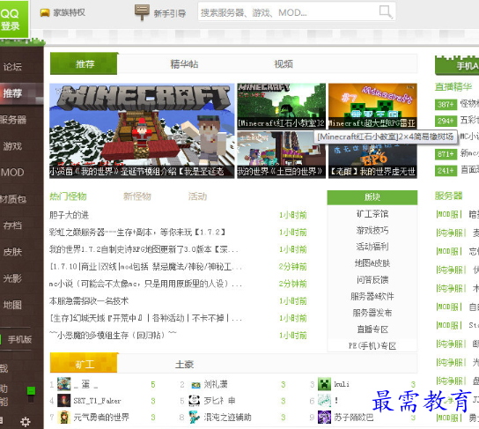Select the green 推荐 tab above the thumbnails
This screenshot has height=429, width=479.
[x=84, y=63]
